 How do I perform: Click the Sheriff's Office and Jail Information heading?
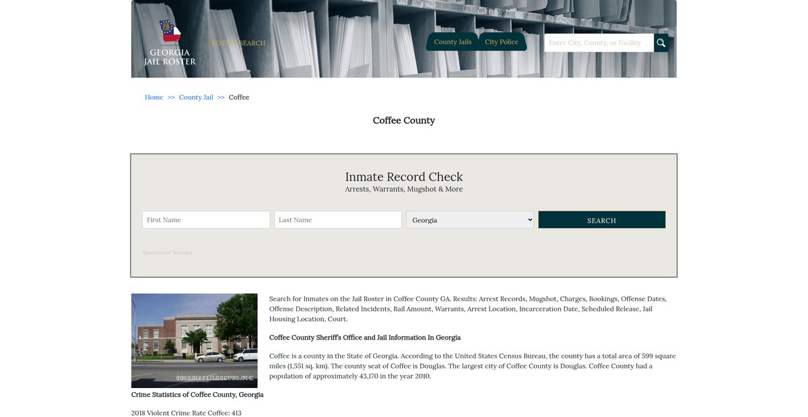(x=365, y=338)
